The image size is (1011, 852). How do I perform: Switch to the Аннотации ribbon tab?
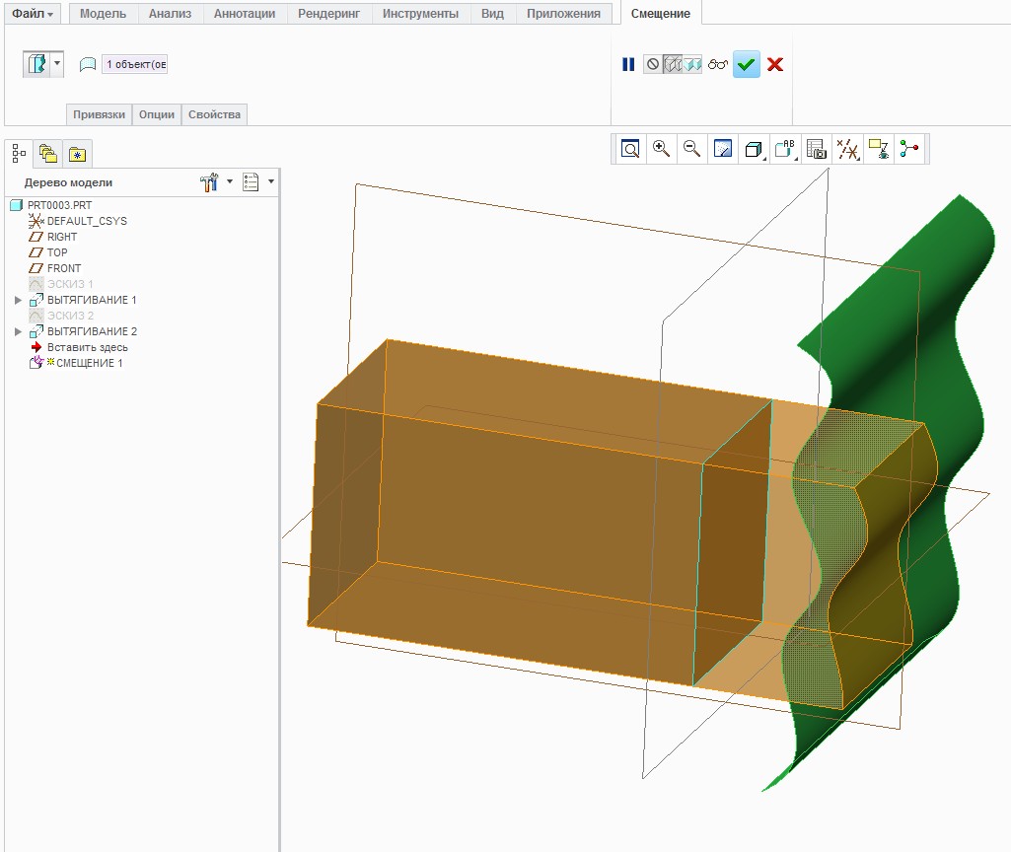[x=245, y=14]
